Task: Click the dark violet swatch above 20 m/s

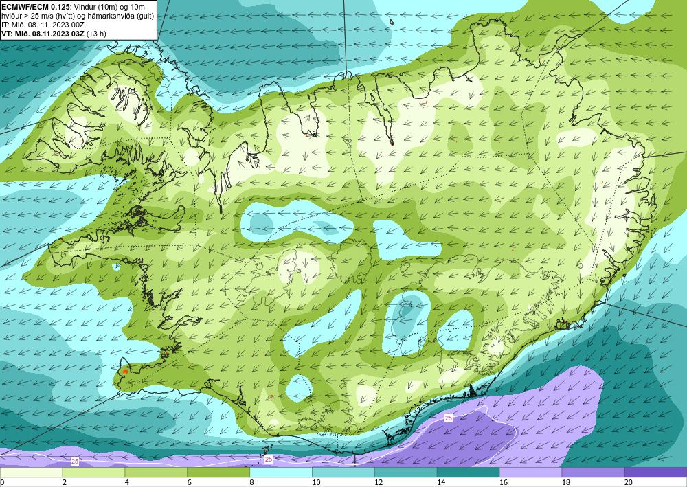Action: 655,473
